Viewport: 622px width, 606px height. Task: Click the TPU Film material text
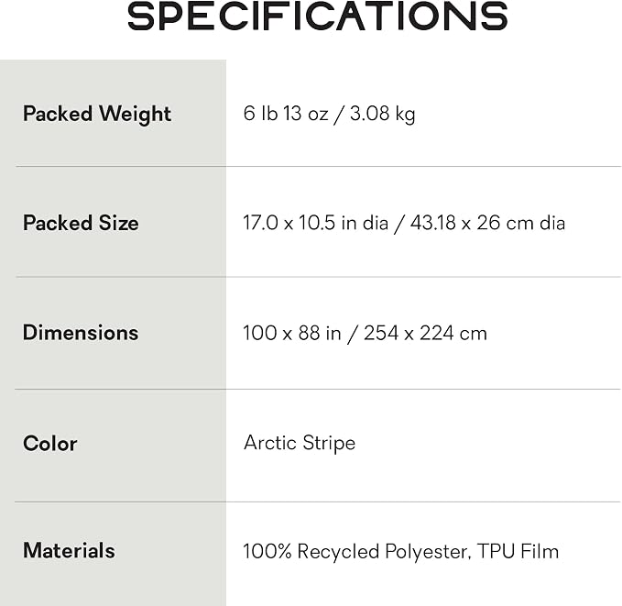click(x=518, y=551)
